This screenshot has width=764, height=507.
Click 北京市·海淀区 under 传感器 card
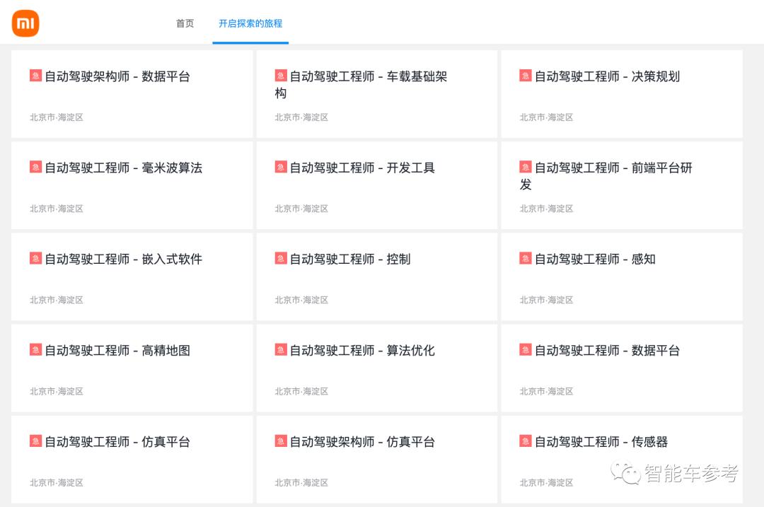(546, 483)
